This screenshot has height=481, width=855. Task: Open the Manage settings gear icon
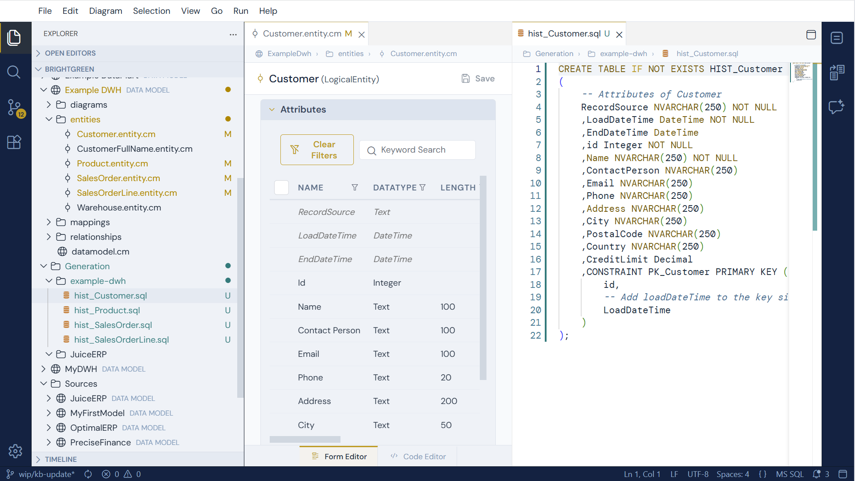(x=15, y=451)
